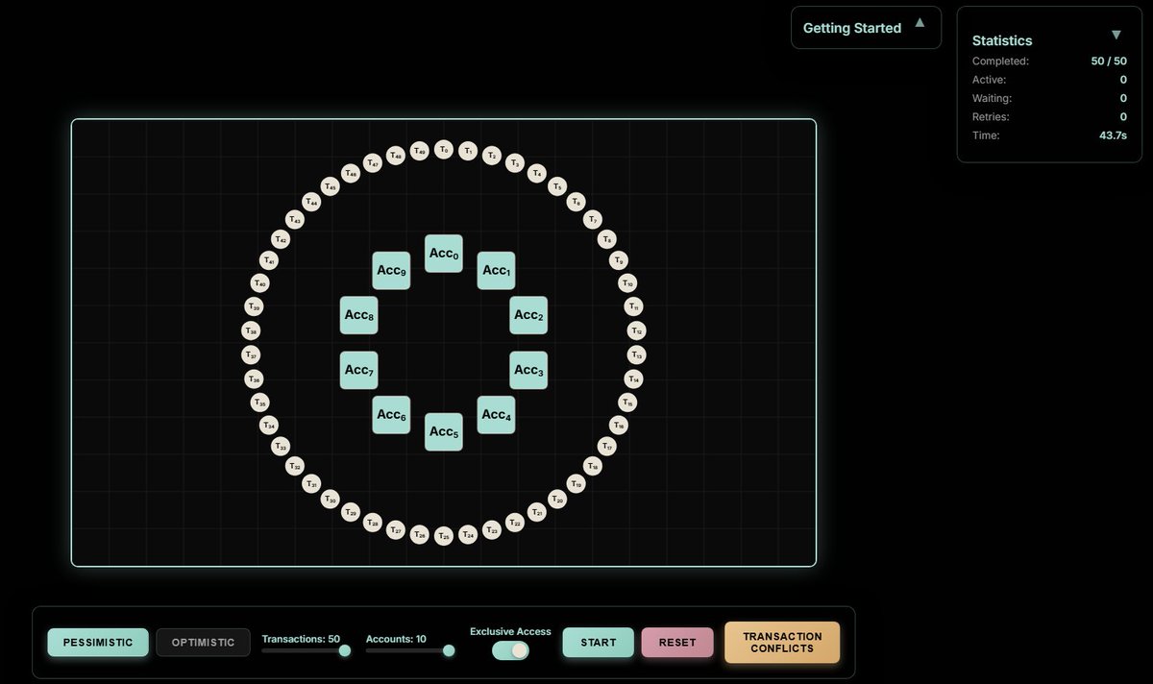Image resolution: width=1153 pixels, height=684 pixels.
Task: Select account node Acc3
Action: [528, 370]
